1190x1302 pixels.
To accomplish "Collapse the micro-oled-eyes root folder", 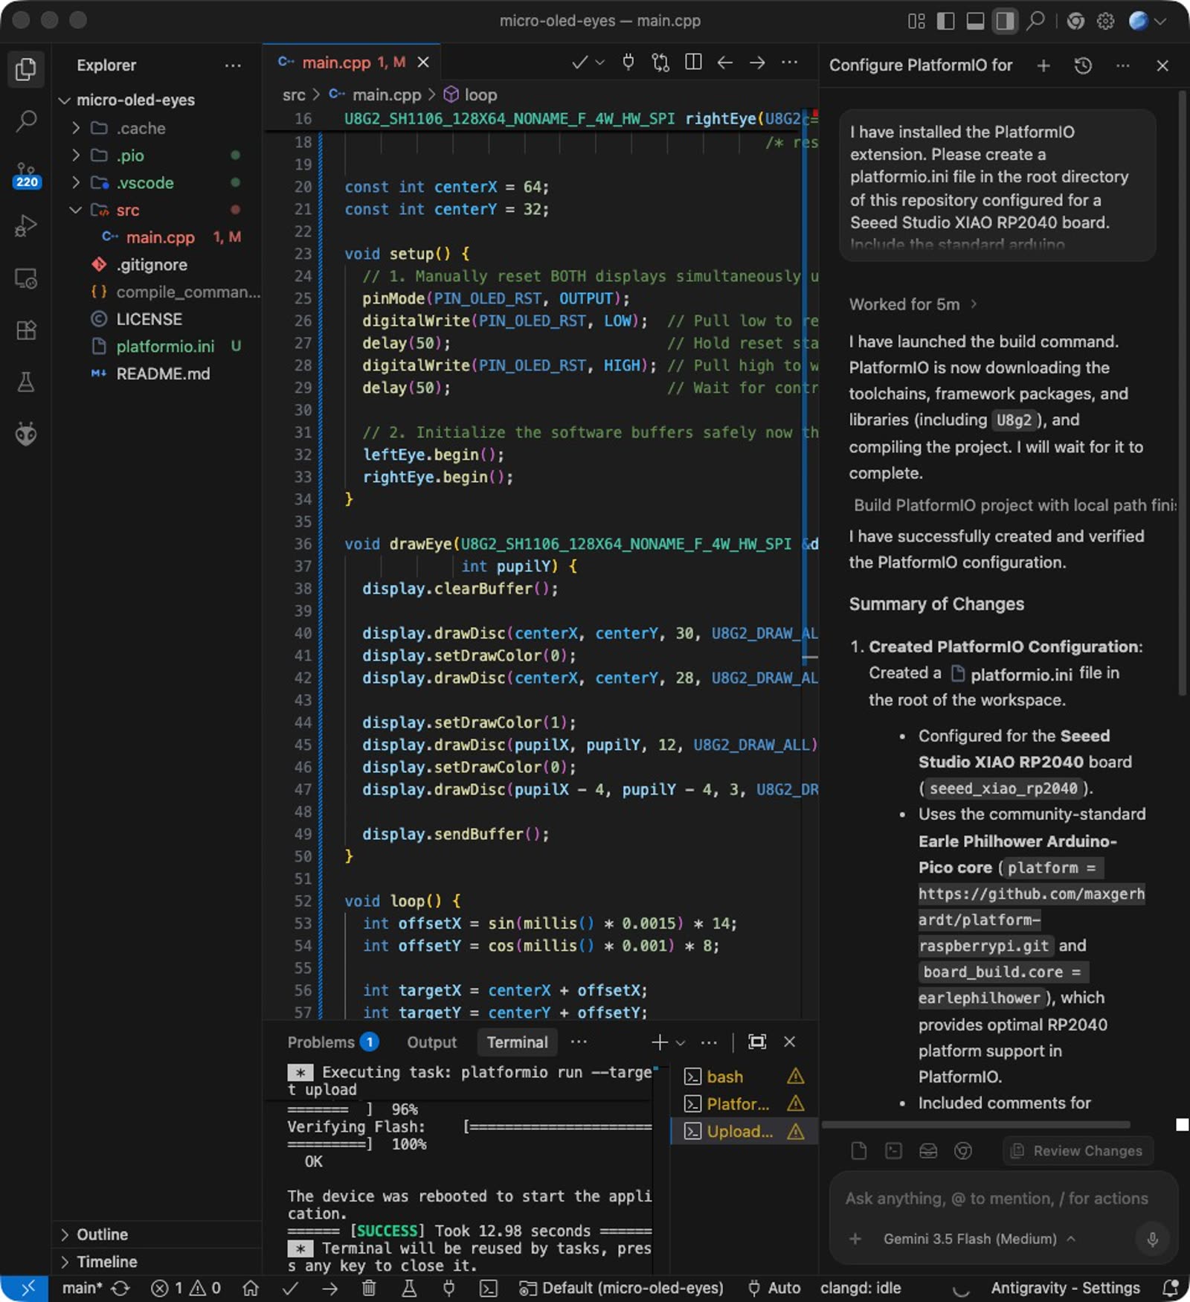I will tap(65, 100).
